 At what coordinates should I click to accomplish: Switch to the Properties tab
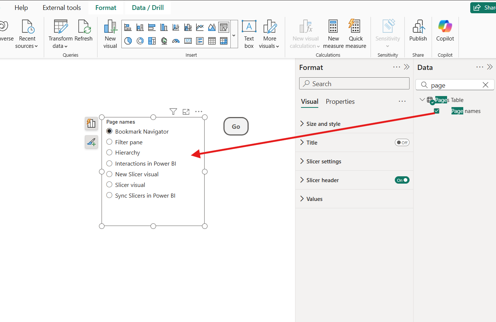pyautogui.click(x=340, y=102)
